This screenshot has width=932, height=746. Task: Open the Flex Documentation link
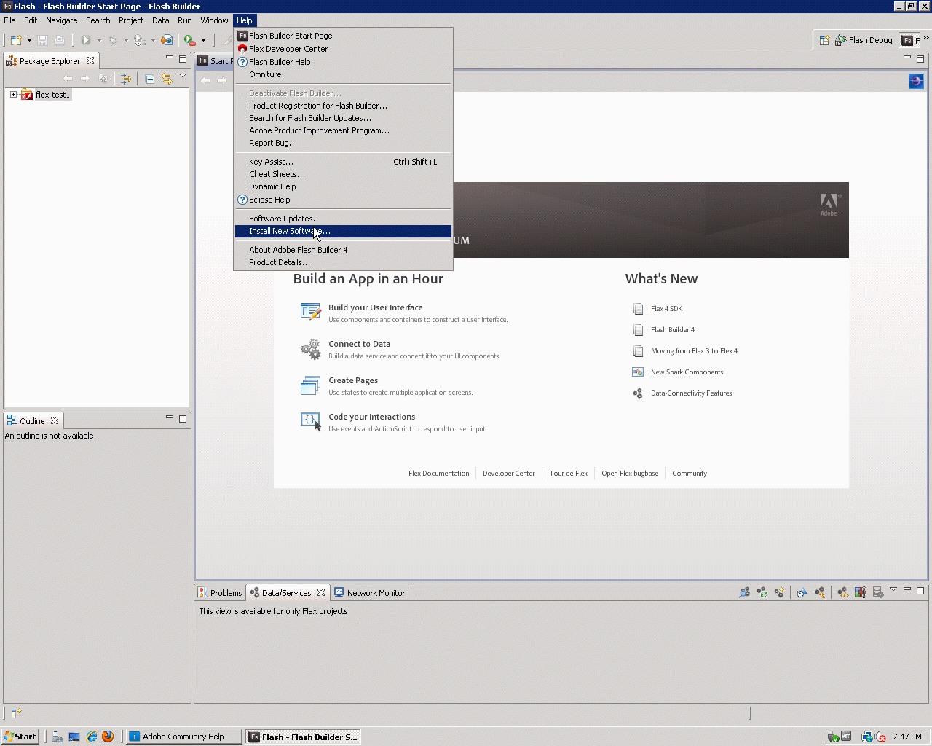pyautogui.click(x=439, y=474)
